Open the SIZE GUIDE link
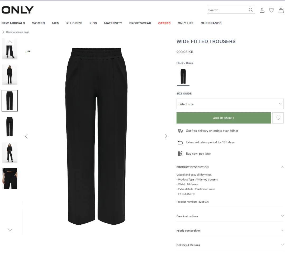 click(x=184, y=93)
